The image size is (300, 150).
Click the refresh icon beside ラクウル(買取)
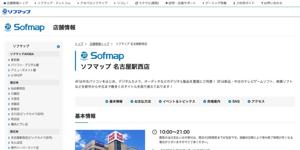point(137,3)
